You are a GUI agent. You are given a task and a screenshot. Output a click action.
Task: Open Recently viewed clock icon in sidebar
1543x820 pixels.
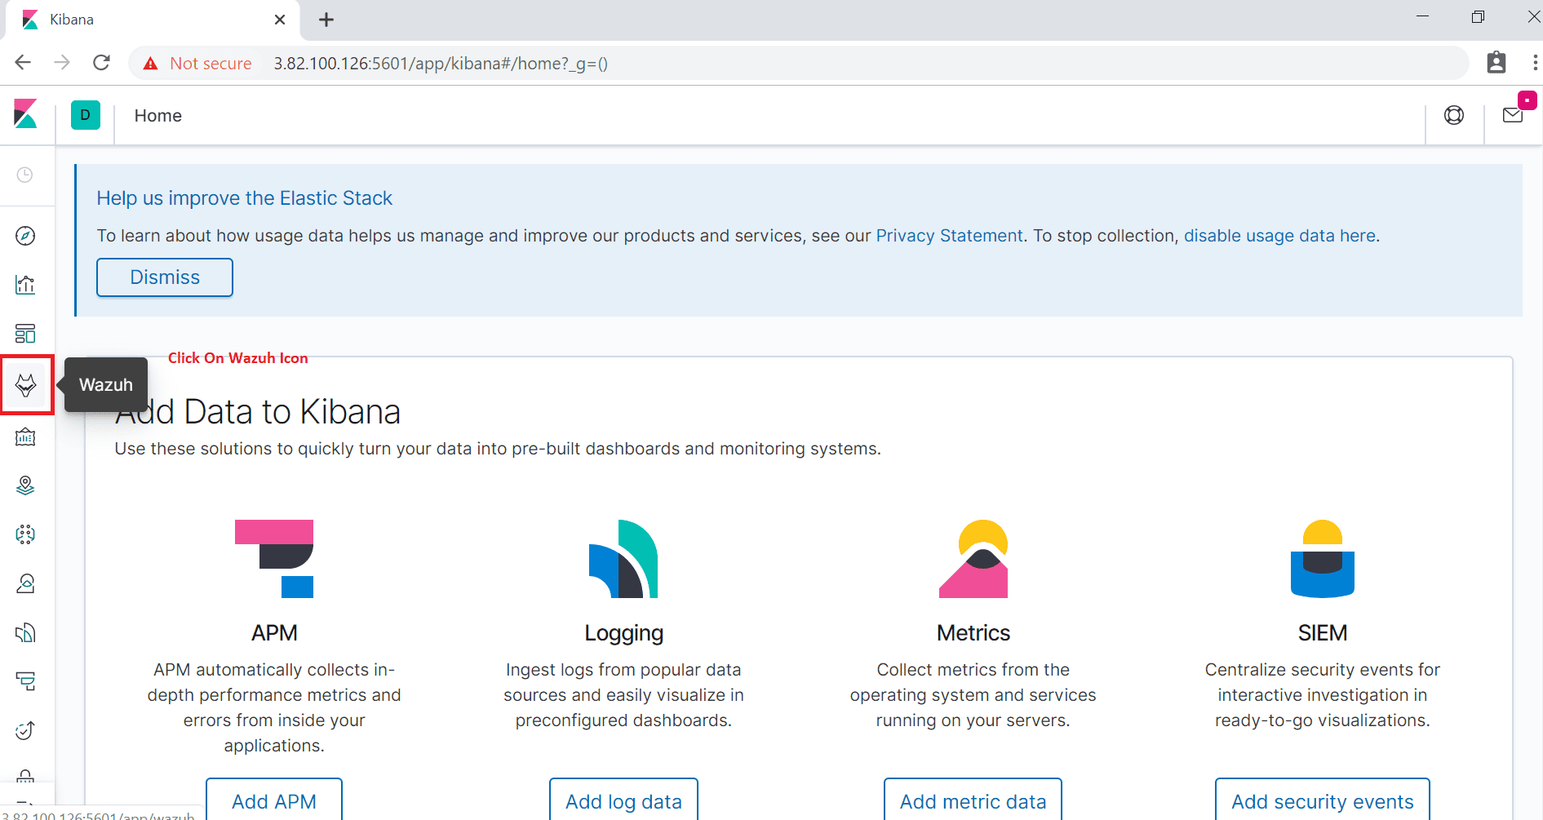click(x=25, y=175)
